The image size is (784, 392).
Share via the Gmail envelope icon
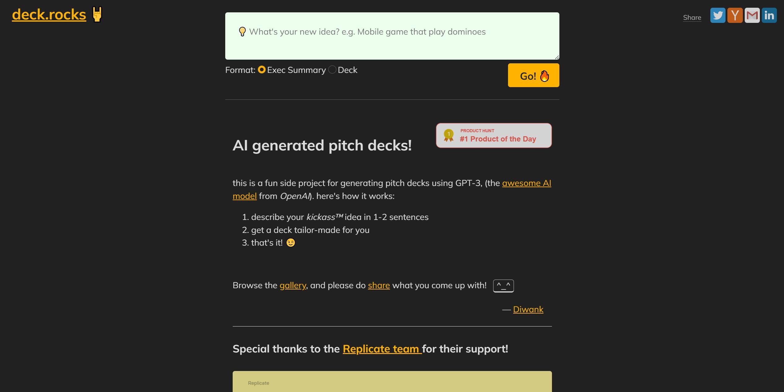[x=752, y=15]
